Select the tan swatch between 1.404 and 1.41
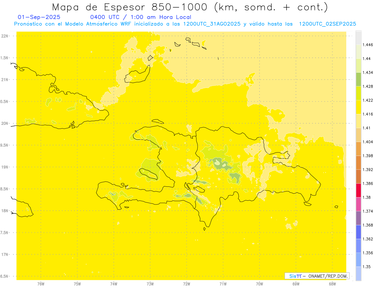Viewport: 373px width, 288px height. [358, 135]
